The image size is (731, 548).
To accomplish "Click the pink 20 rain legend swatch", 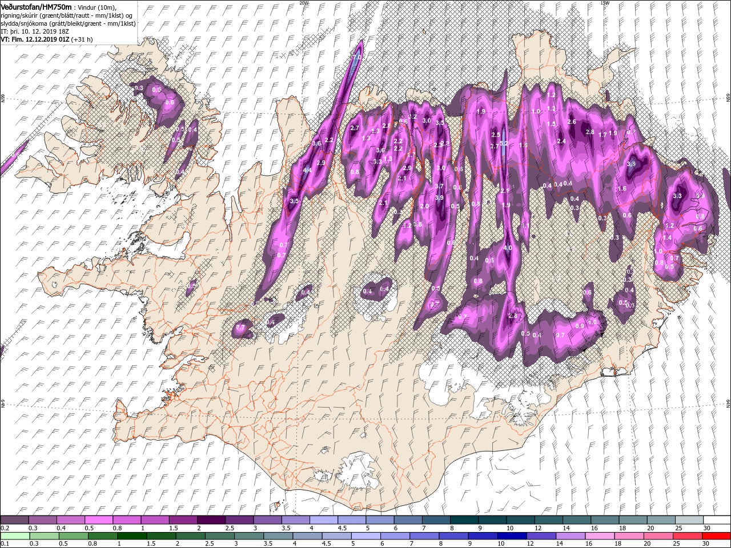I will 657,536.
